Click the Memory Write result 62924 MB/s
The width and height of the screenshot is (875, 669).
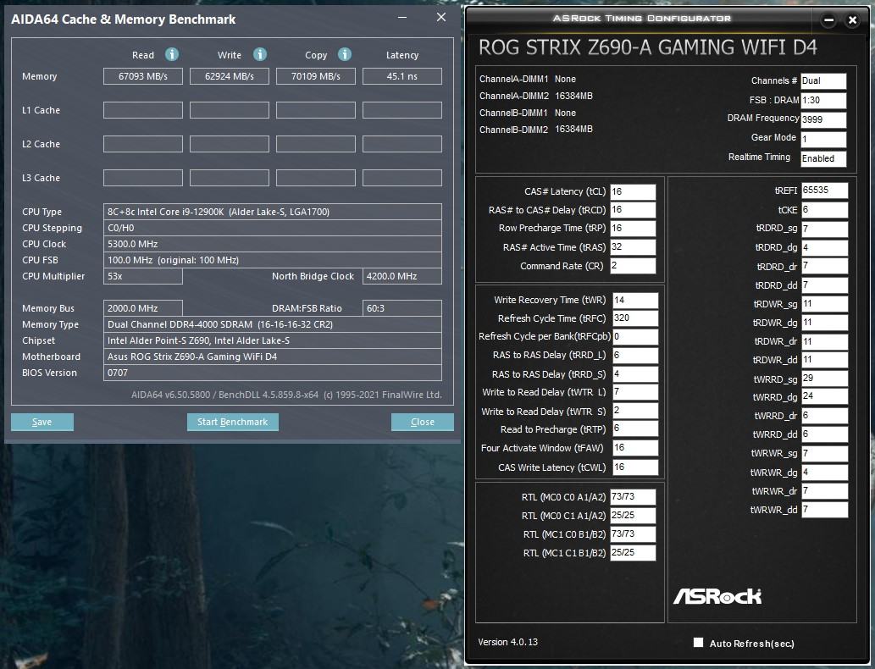(230, 76)
